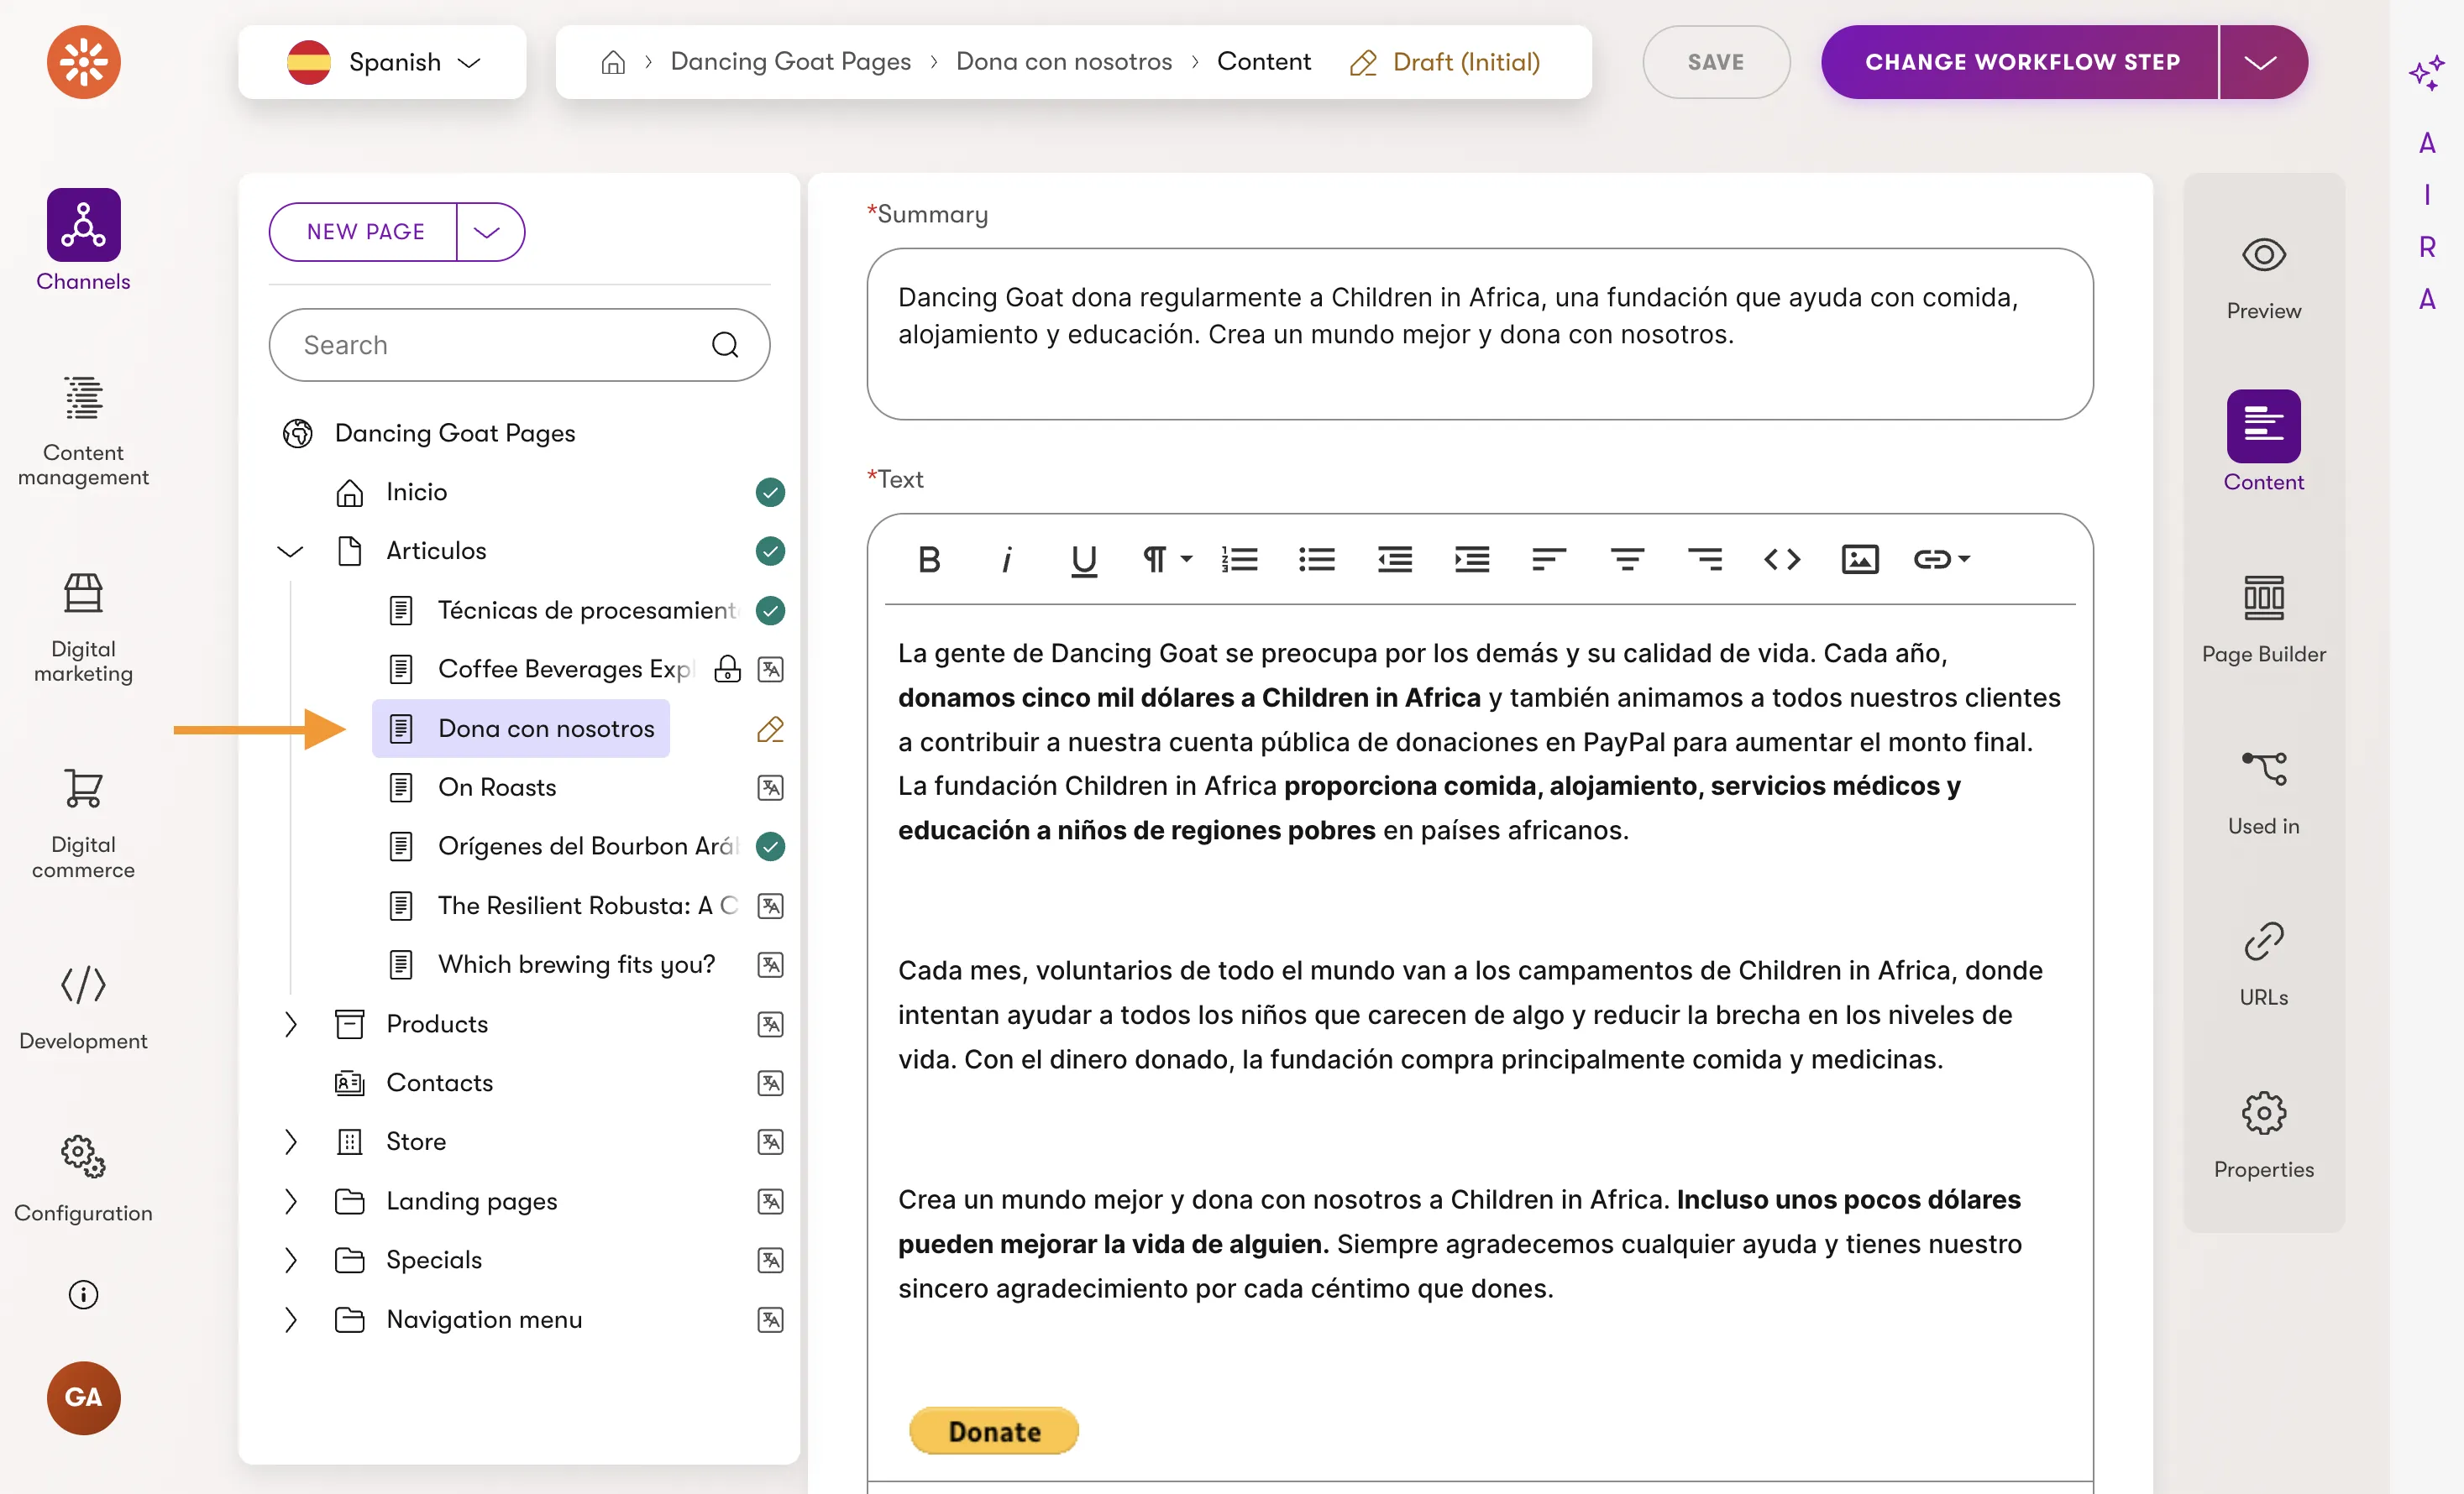Click the page tree Search field
Image resolution: width=2464 pixels, height=1494 pixels.
click(x=519, y=345)
